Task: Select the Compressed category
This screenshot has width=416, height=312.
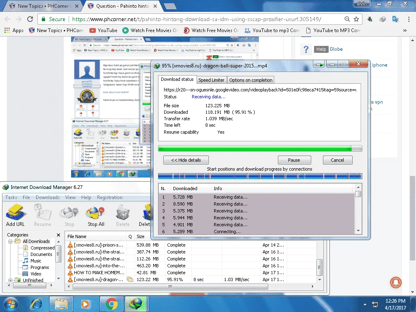Action: click(x=39, y=248)
